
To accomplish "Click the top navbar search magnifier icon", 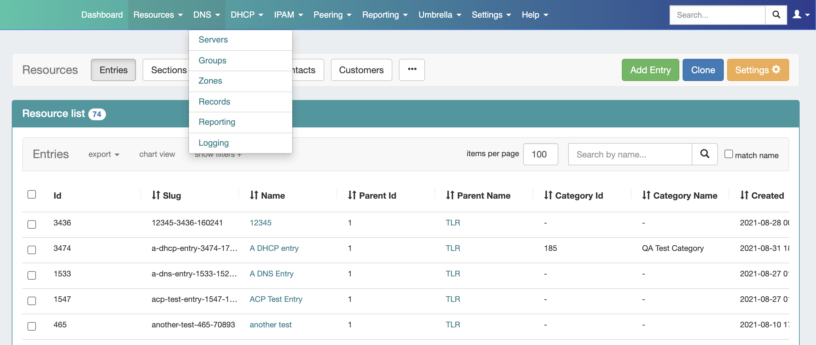I will [x=776, y=15].
